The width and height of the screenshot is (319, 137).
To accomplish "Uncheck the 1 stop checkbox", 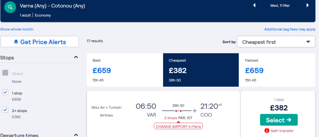I will pos(5,92).
